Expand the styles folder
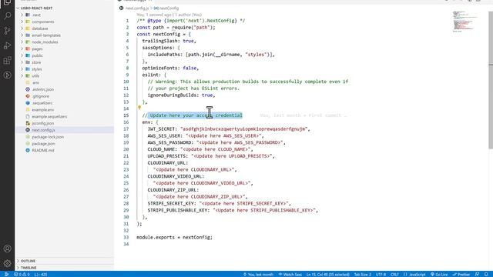Image resolution: width=493 pixels, height=277 pixels. [x=22, y=69]
